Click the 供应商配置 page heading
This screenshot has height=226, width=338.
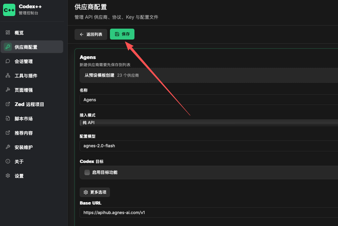click(91, 7)
